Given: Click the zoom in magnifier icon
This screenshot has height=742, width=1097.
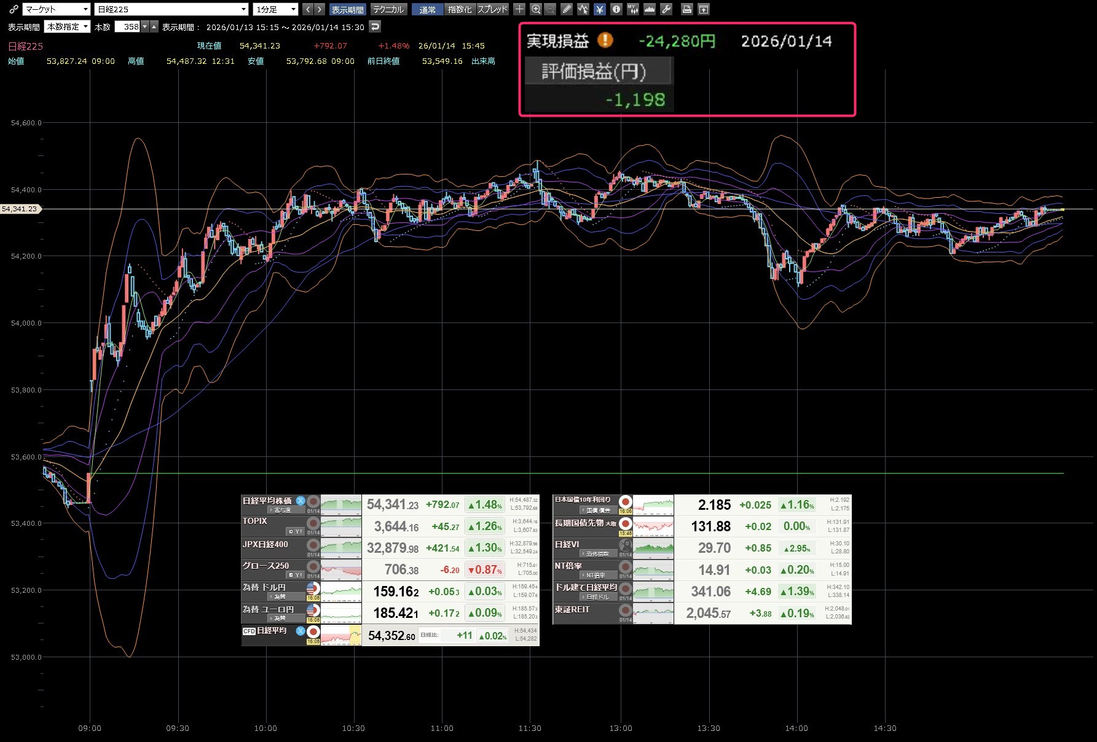Looking at the screenshot, I should point(536,9).
